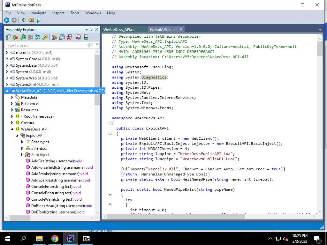Close the Assembly Explorer panel

click(x=97, y=30)
